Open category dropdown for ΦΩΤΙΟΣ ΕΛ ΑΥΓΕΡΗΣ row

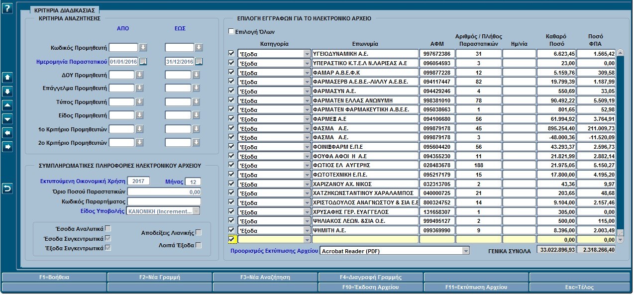point(307,165)
